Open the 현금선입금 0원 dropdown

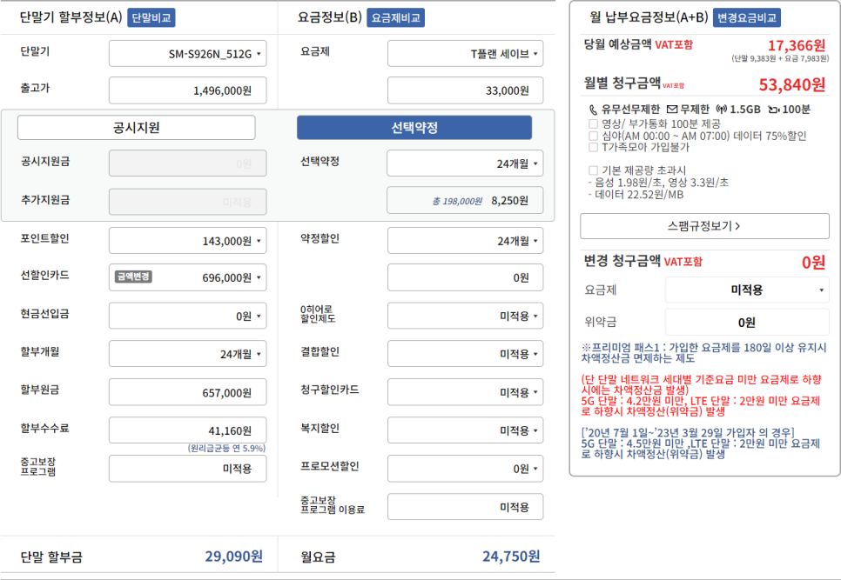point(188,316)
